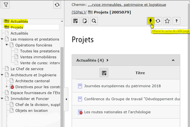Collapse Opérations foncières tree node
The width and height of the screenshot is (190, 127).
7,45
